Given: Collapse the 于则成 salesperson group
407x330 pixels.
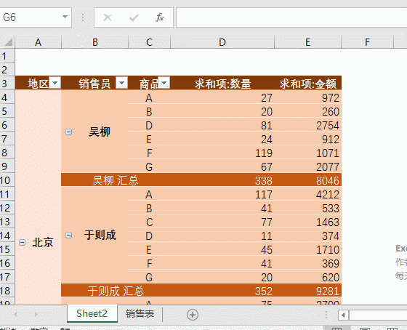Looking at the screenshot, I should tap(69, 236).
